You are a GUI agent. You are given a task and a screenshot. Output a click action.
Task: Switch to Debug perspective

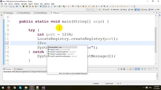(x=124, y=9)
